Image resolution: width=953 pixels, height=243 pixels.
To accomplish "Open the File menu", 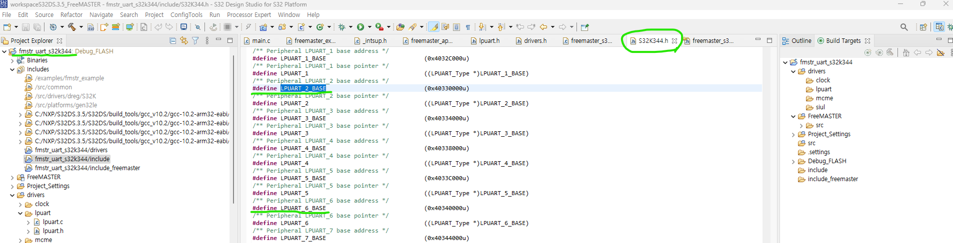I will (x=6, y=14).
